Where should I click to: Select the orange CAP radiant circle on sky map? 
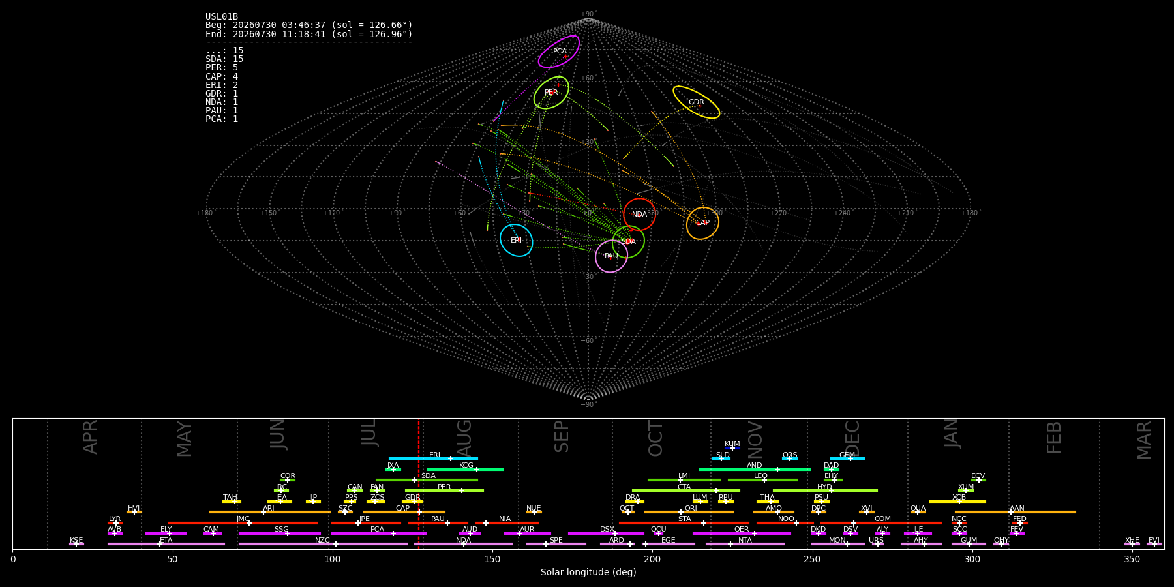(702, 223)
